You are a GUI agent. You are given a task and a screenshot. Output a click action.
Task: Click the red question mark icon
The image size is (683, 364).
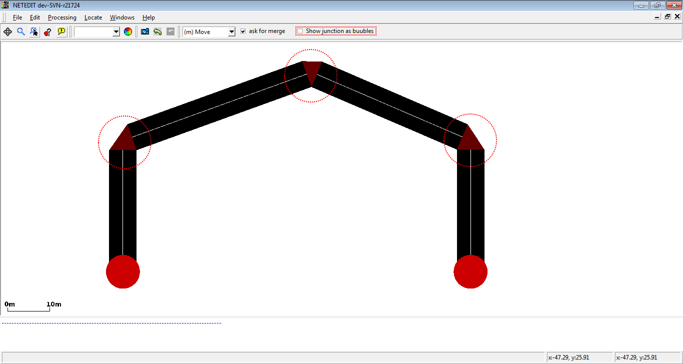coord(47,31)
